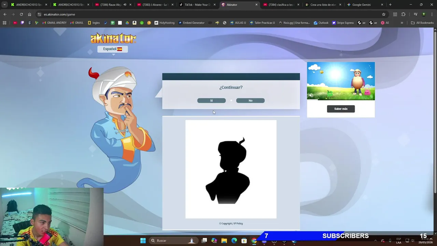Viewport: 437px width, 246px height.
Task: Open the browser extensions puzzle icon
Action: point(403,14)
